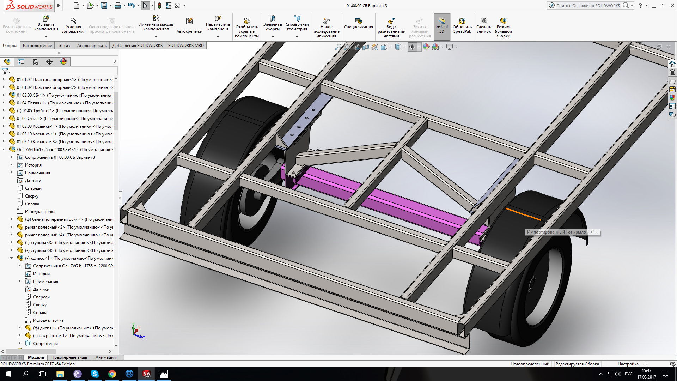This screenshot has width=677, height=381.
Task: Click the Edit Appearance color ball icon
Action: point(426,47)
